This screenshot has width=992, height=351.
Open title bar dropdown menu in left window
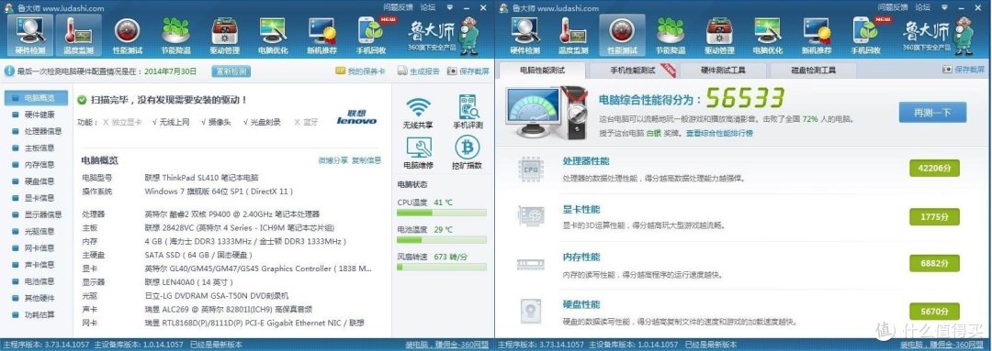click(x=450, y=7)
